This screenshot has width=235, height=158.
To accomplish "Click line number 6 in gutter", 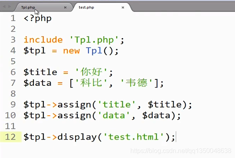I will pos(13,72).
